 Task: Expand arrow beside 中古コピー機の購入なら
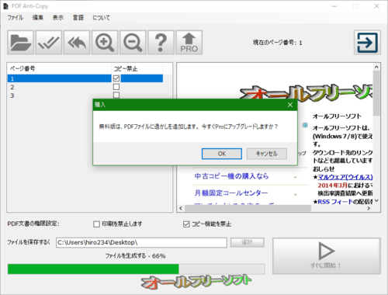click(296, 178)
